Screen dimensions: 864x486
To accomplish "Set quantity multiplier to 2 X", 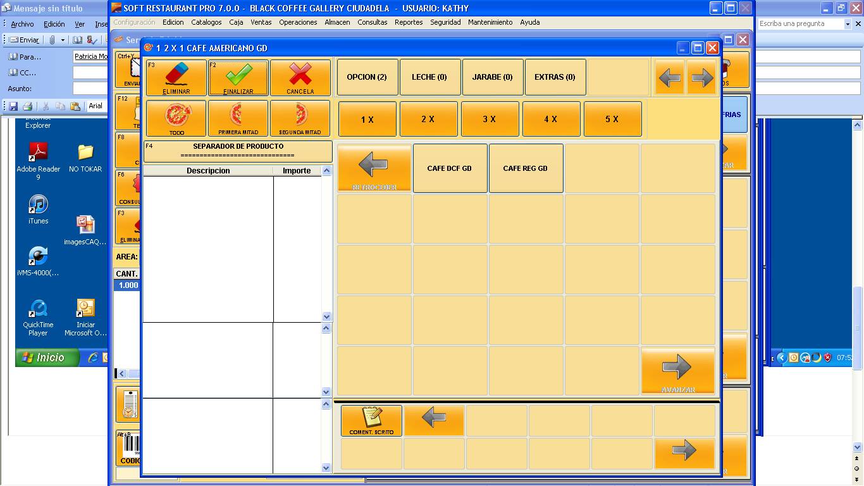I will click(428, 119).
